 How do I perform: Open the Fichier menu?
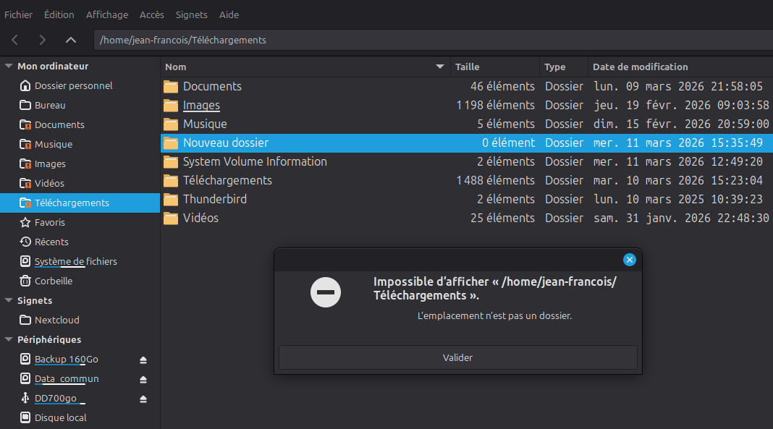tap(18, 14)
